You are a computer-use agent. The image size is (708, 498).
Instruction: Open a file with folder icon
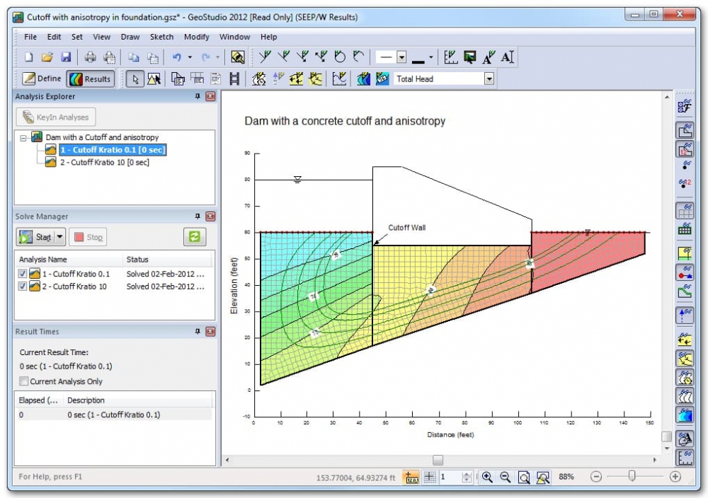[x=47, y=57]
